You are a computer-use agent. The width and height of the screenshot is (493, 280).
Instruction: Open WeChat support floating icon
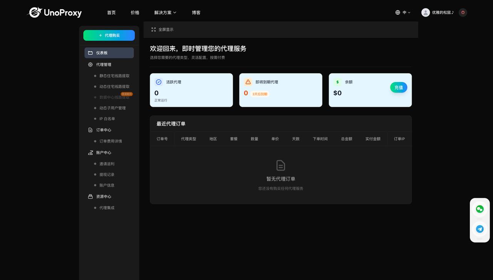[x=480, y=209]
